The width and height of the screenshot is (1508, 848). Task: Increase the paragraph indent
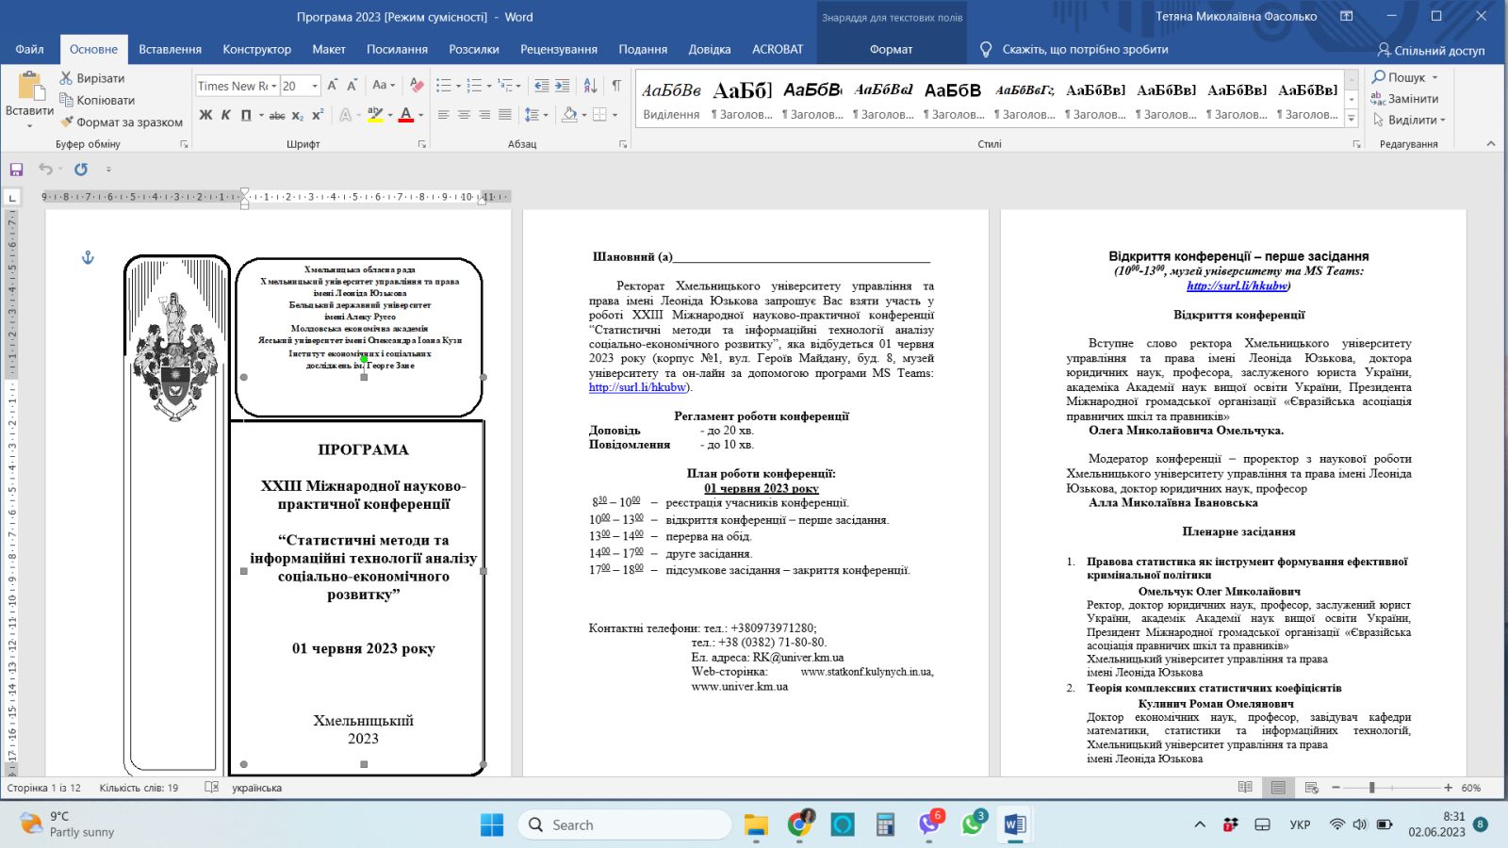tap(562, 86)
